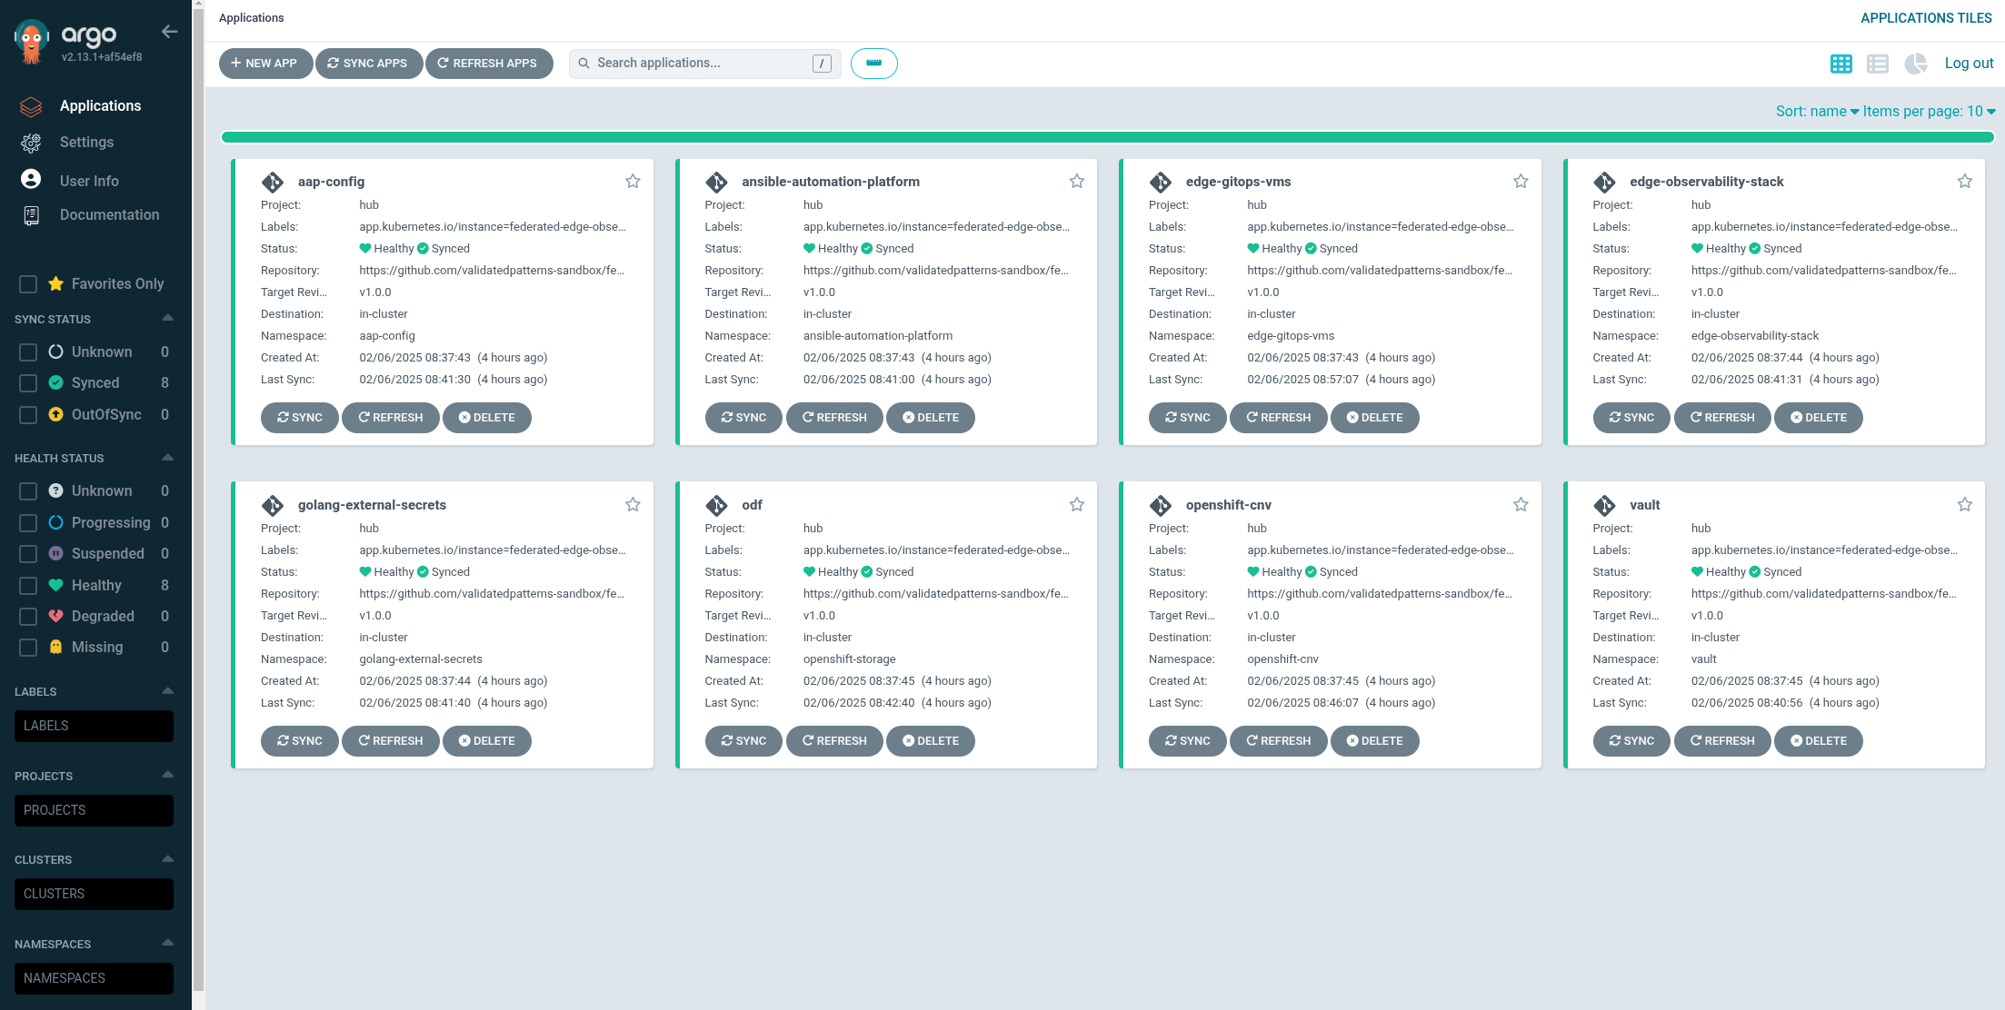Click the git icon on openshift-cnv card
This screenshot has height=1010, width=2005.
[x=1161, y=506]
